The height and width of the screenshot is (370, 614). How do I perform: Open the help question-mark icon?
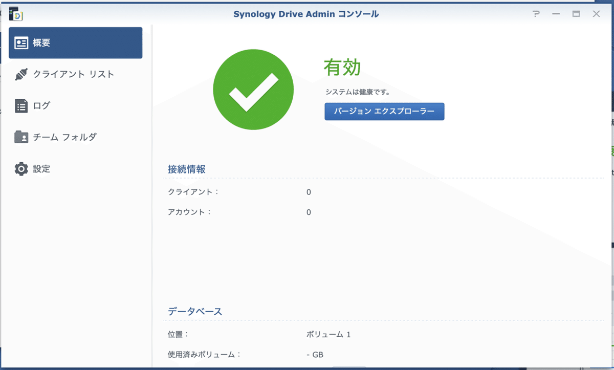coord(536,14)
